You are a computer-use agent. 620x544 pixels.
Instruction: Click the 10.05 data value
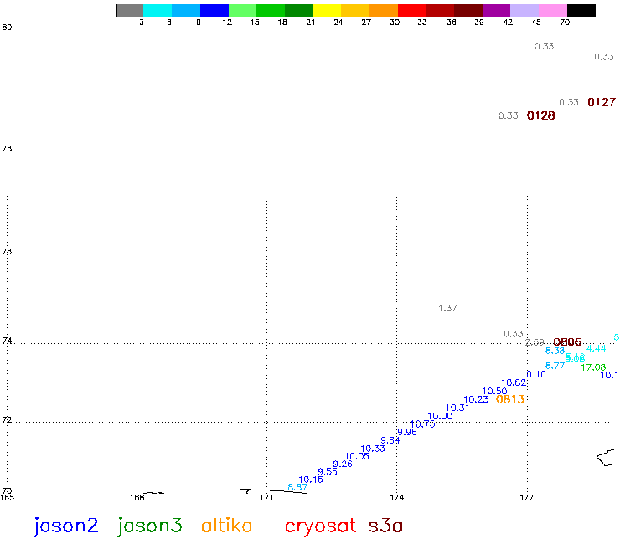357,456
